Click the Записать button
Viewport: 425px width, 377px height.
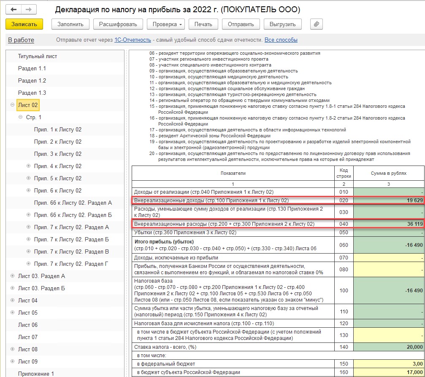coord(24,24)
